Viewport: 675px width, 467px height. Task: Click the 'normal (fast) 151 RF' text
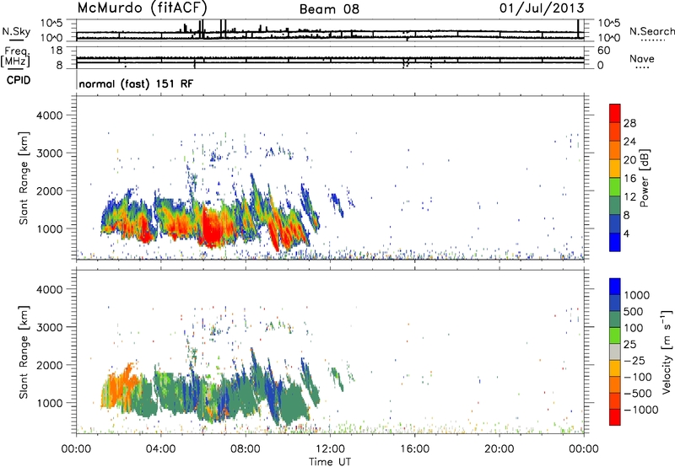coord(136,83)
